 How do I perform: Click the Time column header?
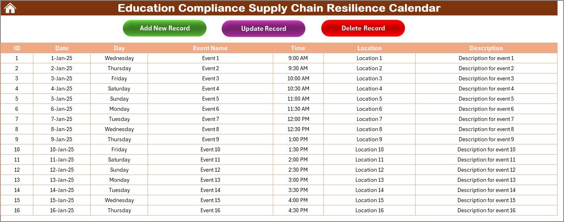coord(298,48)
